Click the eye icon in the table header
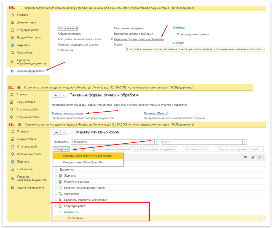 (245, 157)
